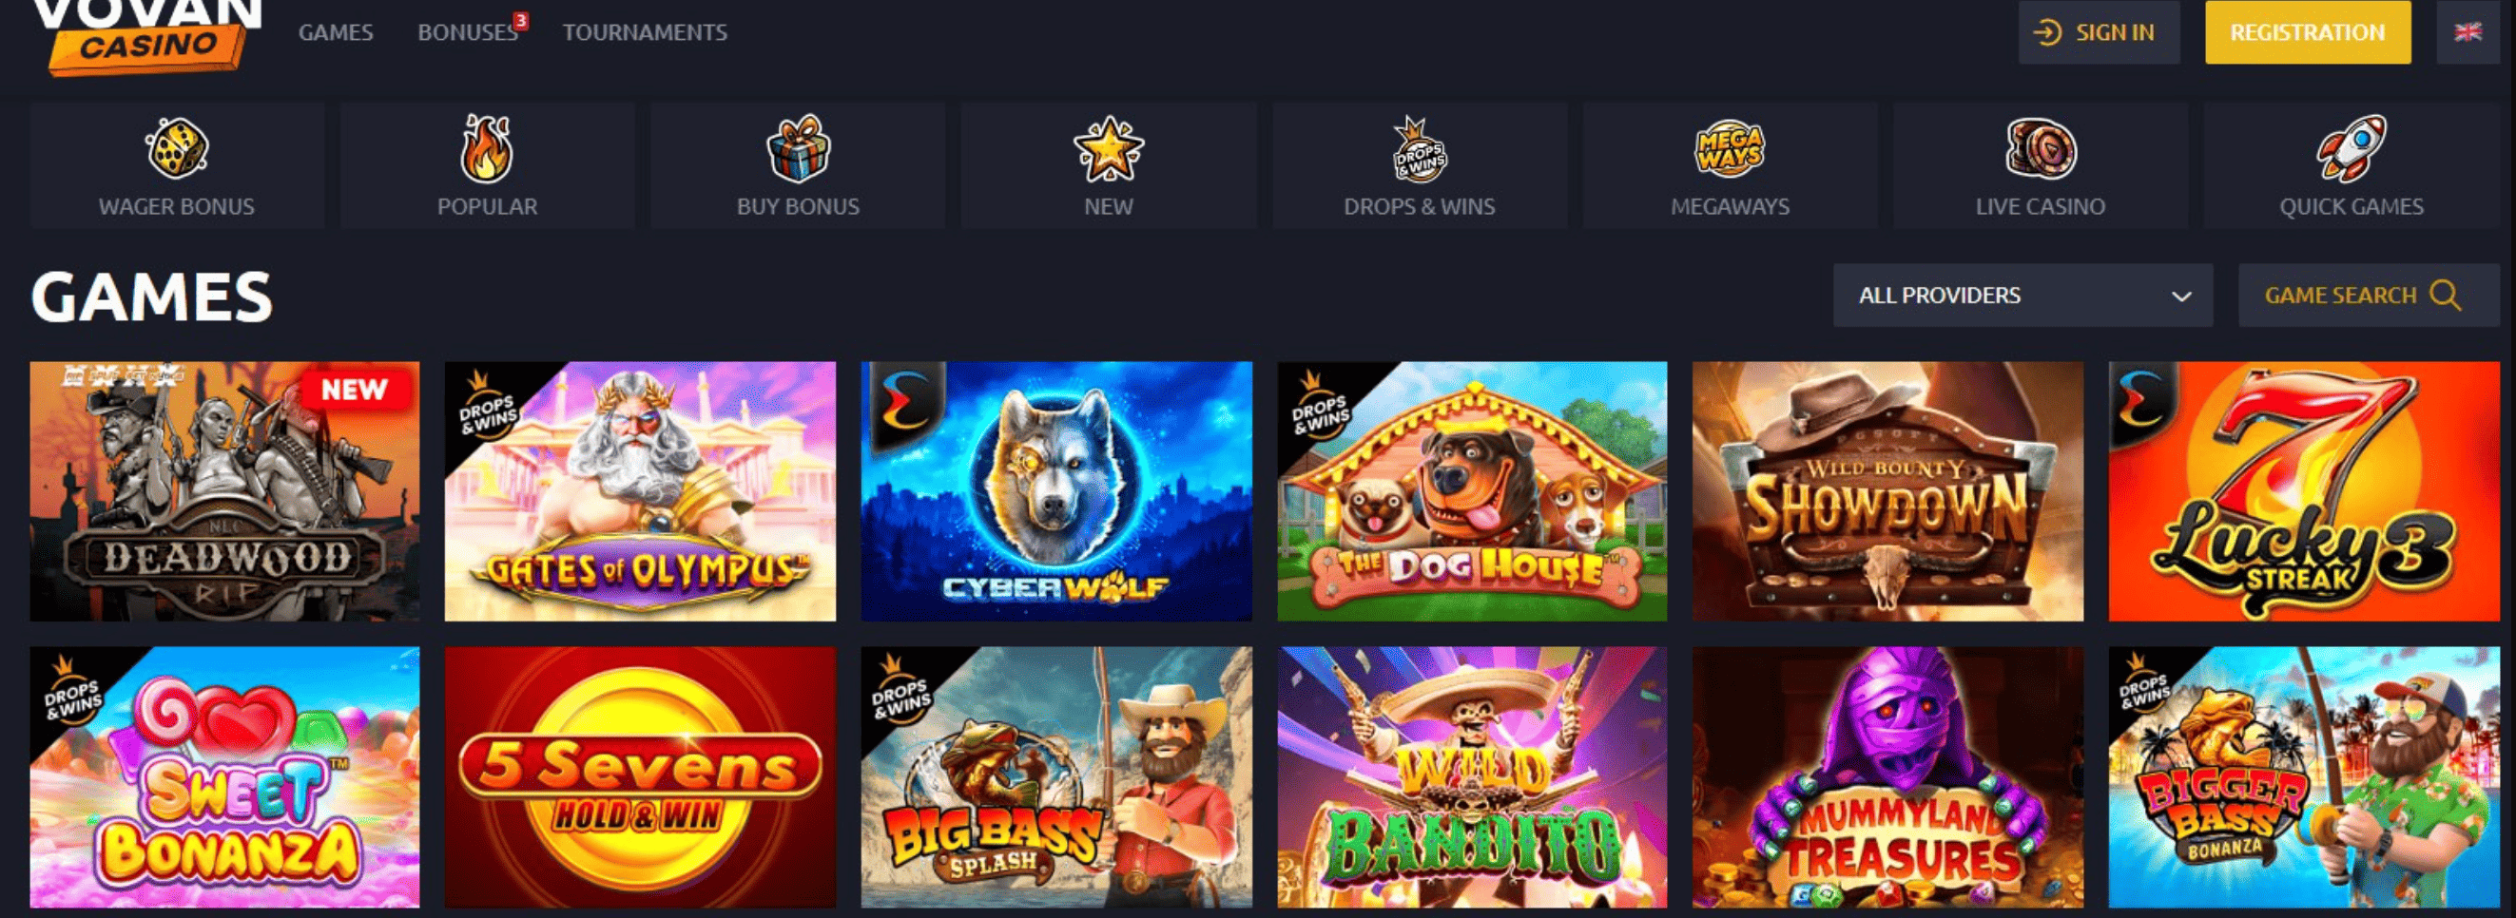The width and height of the screenshot is (2516, 918).
Task: Launch the Sweet Bonanza game
Action: tap(224, 777)
